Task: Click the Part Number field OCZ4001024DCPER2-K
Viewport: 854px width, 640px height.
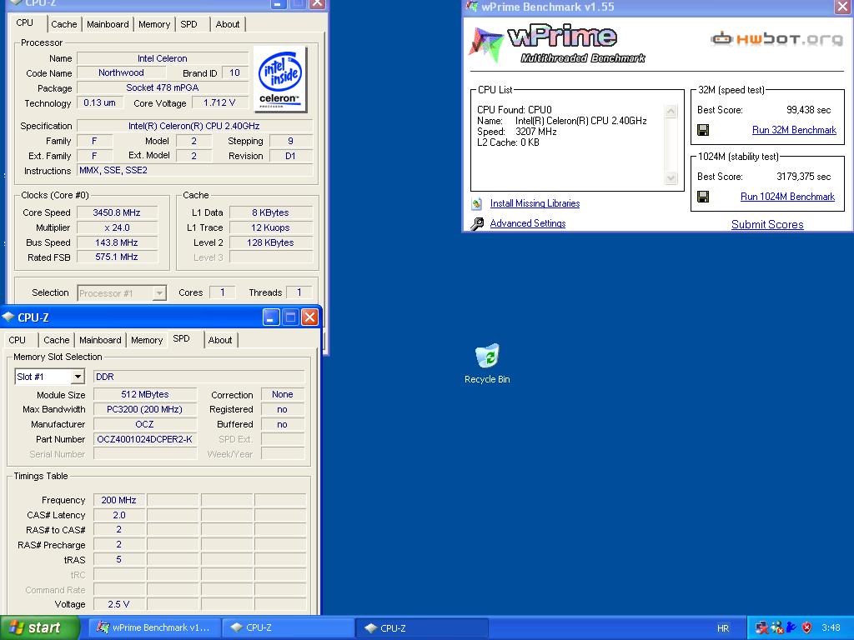Action: click(145, 439)
